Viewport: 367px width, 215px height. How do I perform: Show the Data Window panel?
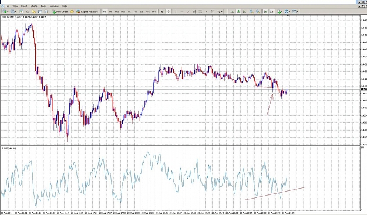point(28,12)
